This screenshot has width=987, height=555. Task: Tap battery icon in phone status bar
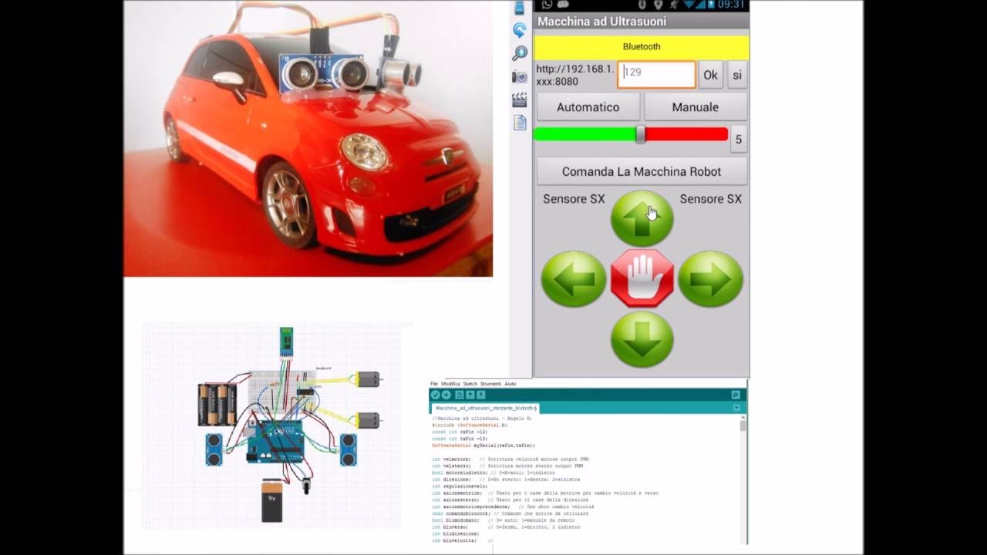(x=710, y=5)
